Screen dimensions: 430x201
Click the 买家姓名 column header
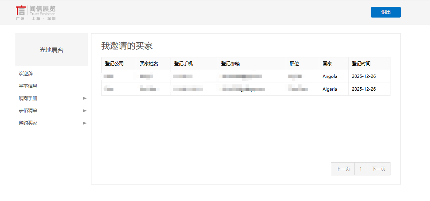149,64
